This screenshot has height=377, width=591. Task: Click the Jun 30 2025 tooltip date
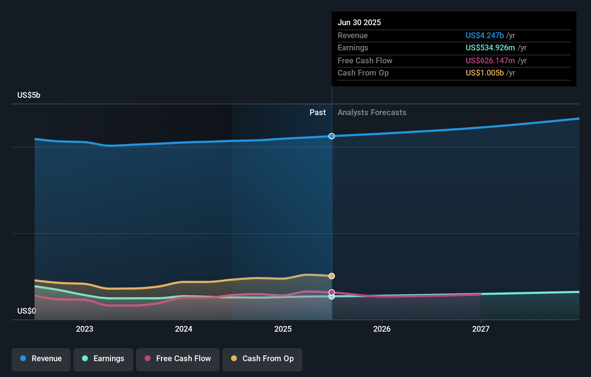pyautogui.click(x=359, y=22)
